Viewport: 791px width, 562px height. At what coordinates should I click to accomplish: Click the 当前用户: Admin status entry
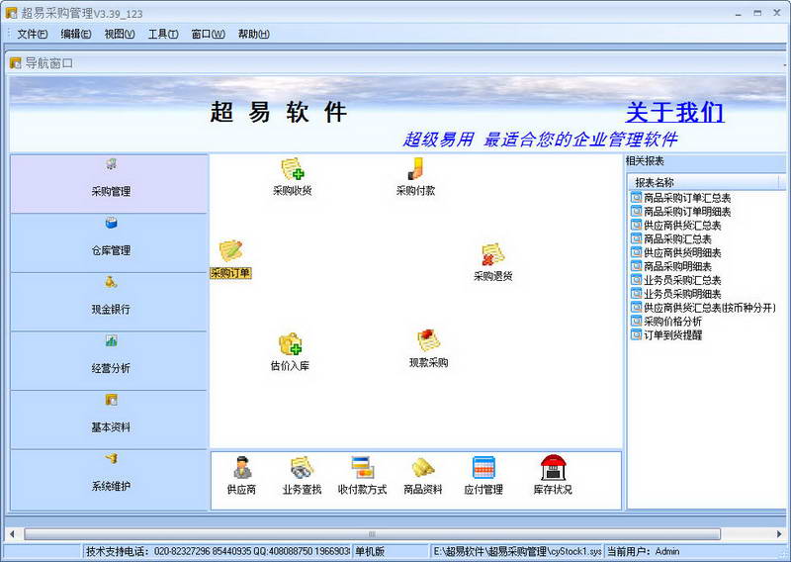coord(696,551)
